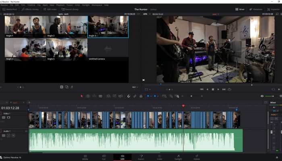Toggle loop playback in timeline viewer
Screen dimensions: 282x161
[x=230, y=89]
